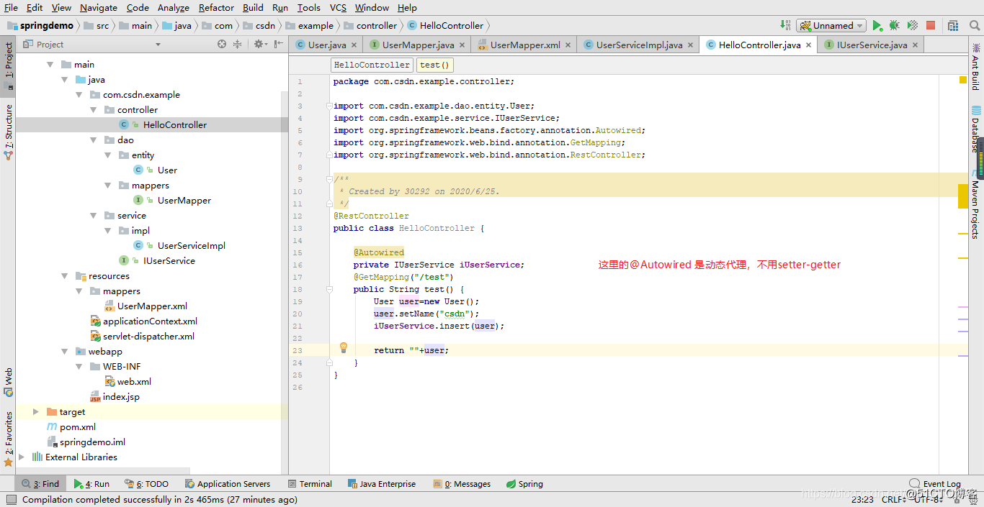Toggle the Ant Build side panel
Image resolution: width=984 pixels, height=507 pixels.
pos(975,66)
